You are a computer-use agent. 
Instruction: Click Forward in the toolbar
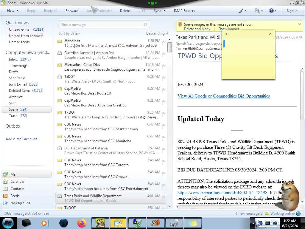tap(72, 11)
